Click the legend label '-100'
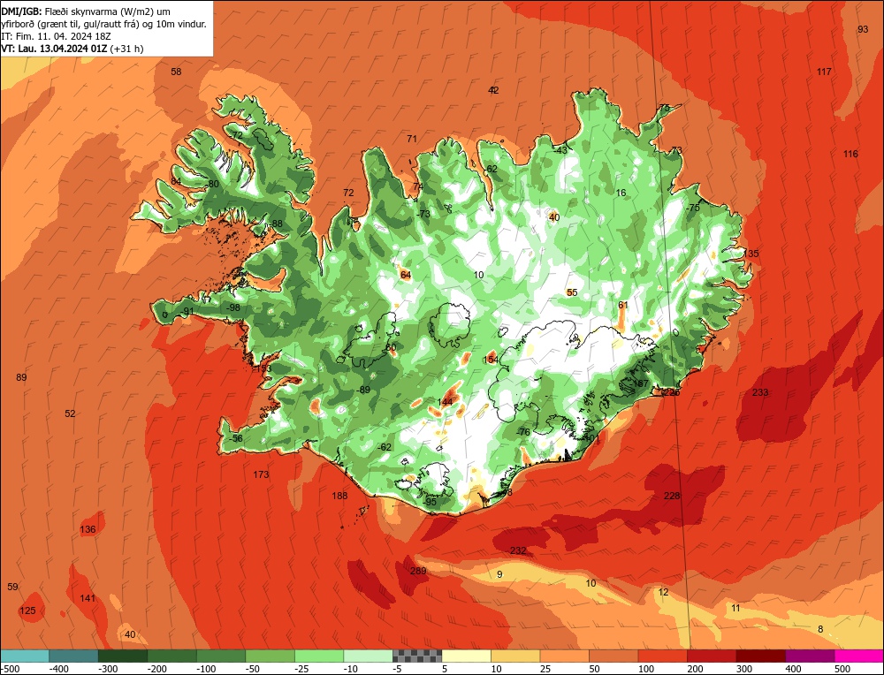This screenshot has width=884, height=675. (206, 669)
